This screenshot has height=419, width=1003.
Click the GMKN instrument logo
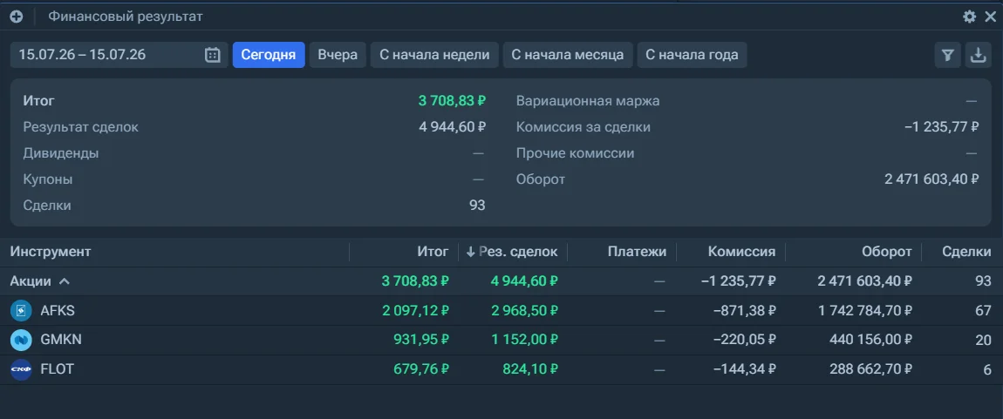pos(21,341)
